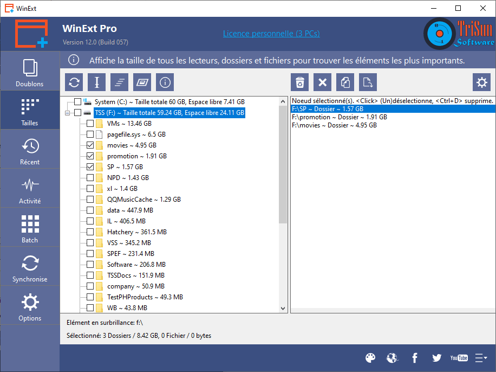
Task: Select the SPEF ~ 231.4 MB row
Action: [130, 253]
